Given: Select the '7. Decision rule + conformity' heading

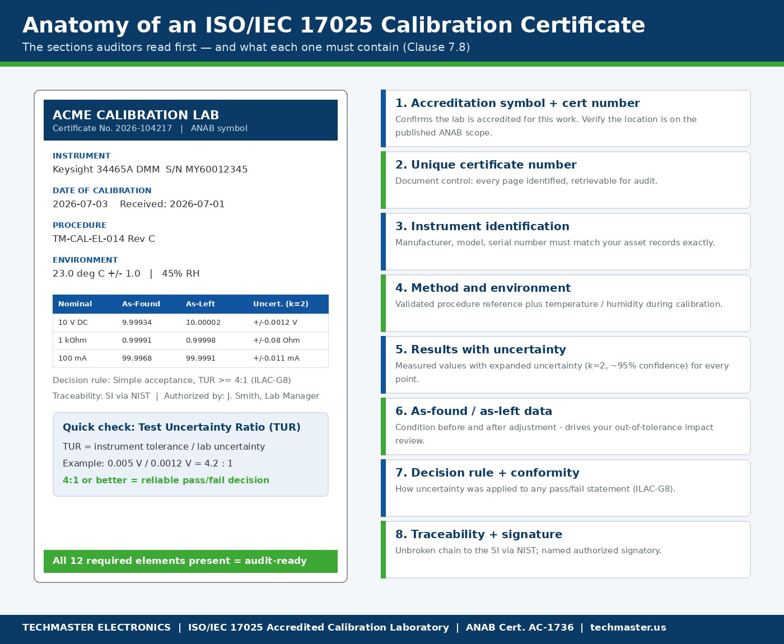Looking at the screenshot, I should click(x=487, y=473).
